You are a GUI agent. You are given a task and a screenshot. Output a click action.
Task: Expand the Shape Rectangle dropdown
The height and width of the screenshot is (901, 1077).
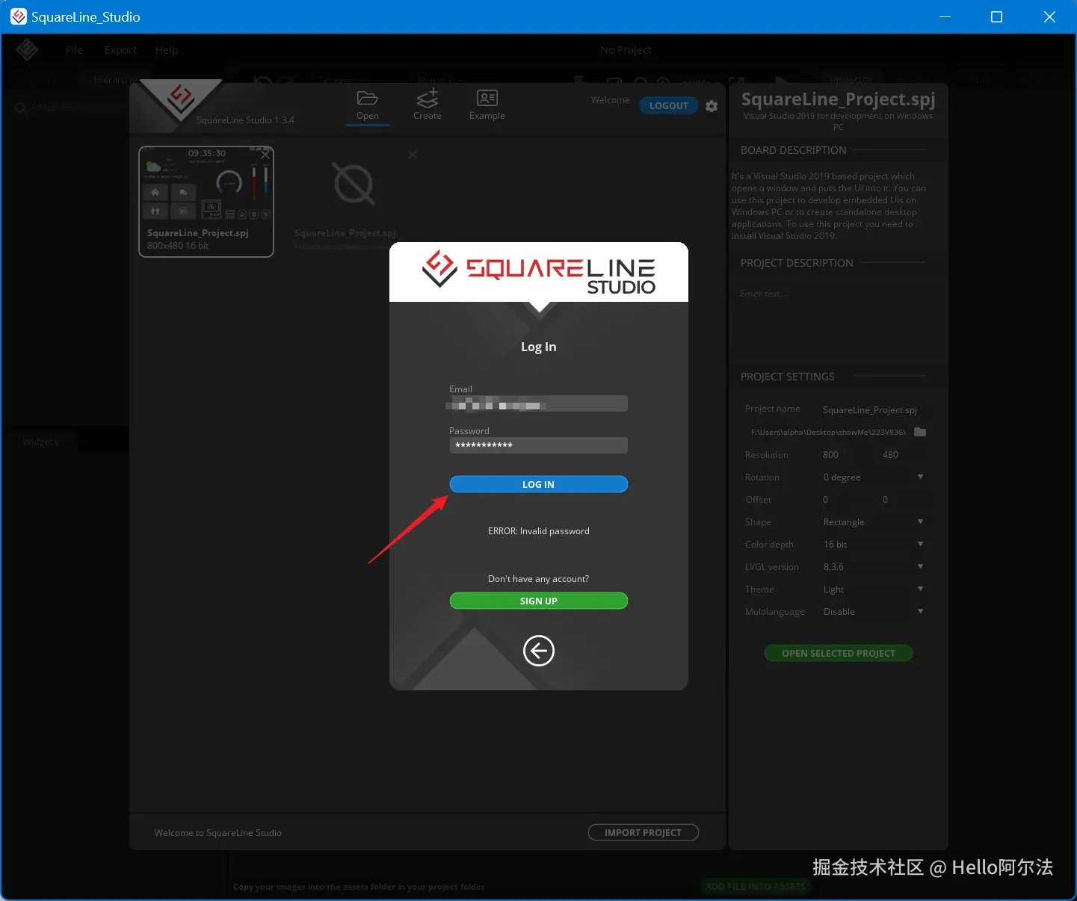pos(873,521)
